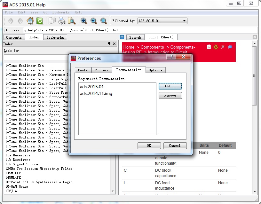Select 11a Receivers in the index

[x=18, y=155]
